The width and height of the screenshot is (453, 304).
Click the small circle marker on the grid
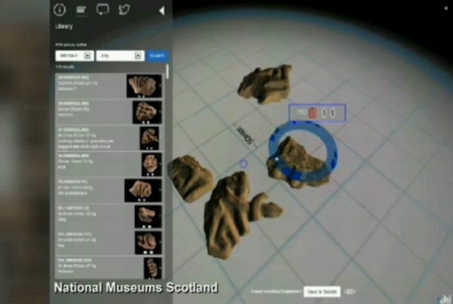click(244, 164)
